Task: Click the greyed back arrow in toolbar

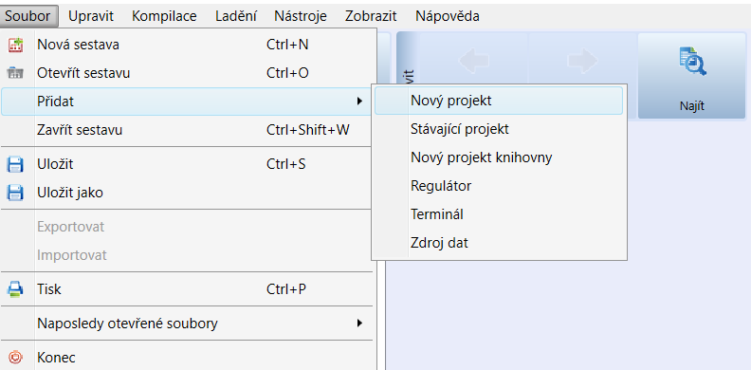Action: [x=474, y=61]
